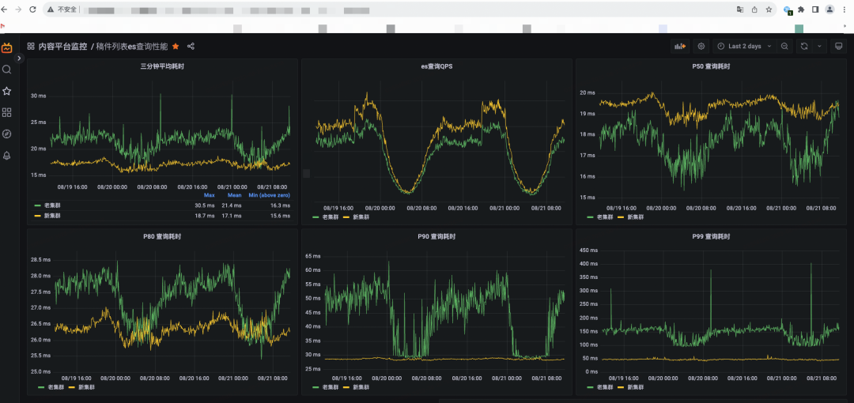This screenshot has width=854, height=403.
Task: Click the extension icon with badge 1
Action: 788,9
